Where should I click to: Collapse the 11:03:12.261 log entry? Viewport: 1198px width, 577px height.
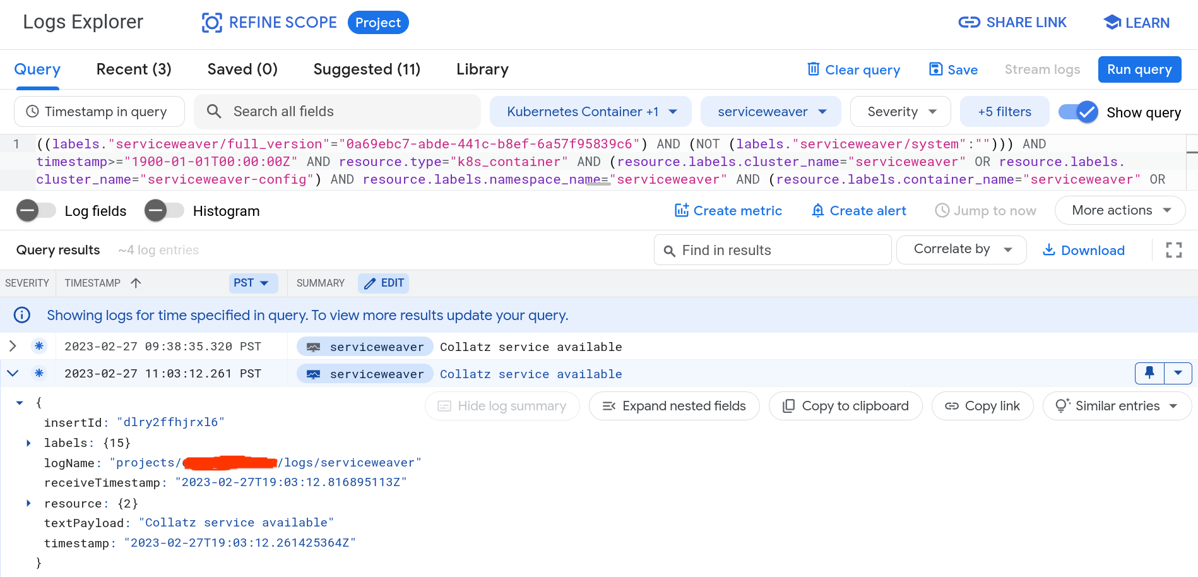(12, 373)
